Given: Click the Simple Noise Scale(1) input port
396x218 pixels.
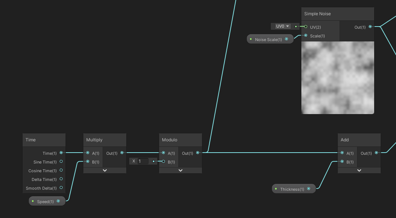Looking at the screenshot, I should click(x=306, y=36).
